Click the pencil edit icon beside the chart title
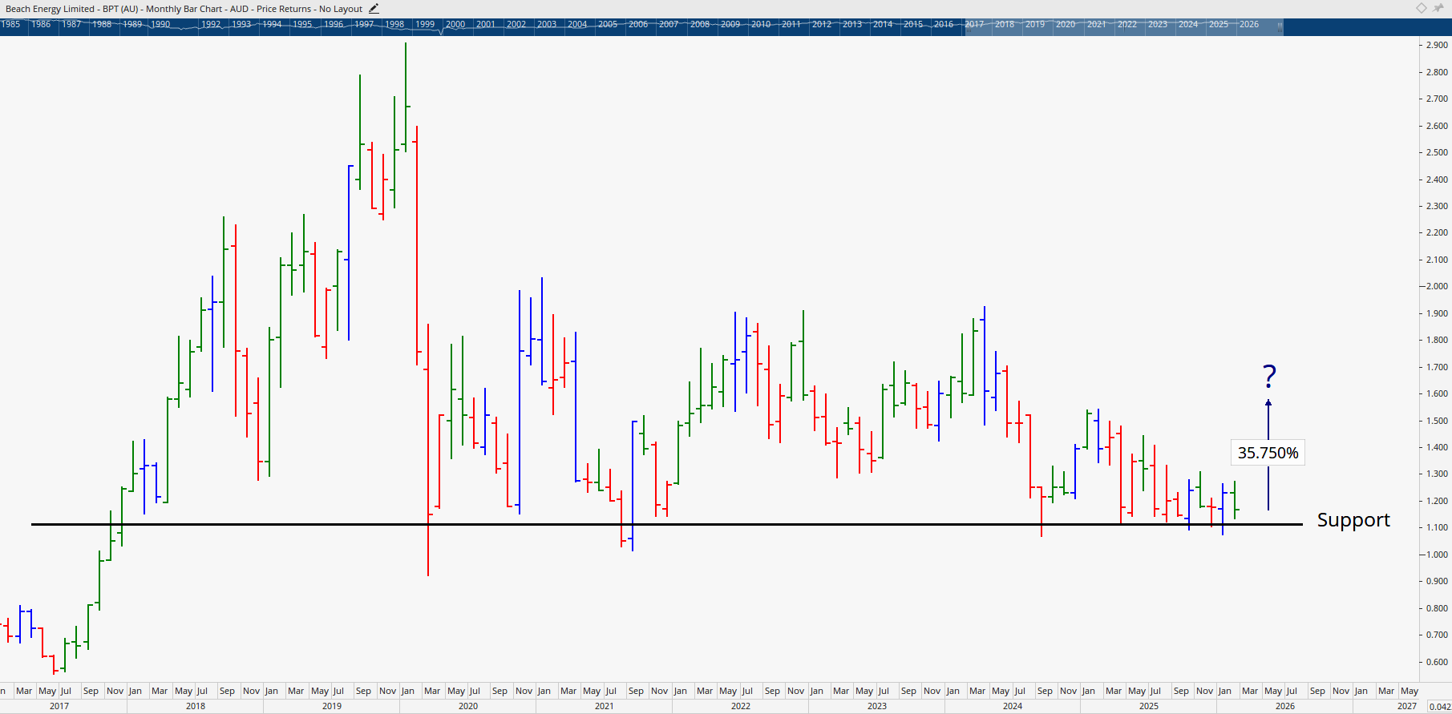The width and height of the screenshot is (1452, 714). [374, 9]
